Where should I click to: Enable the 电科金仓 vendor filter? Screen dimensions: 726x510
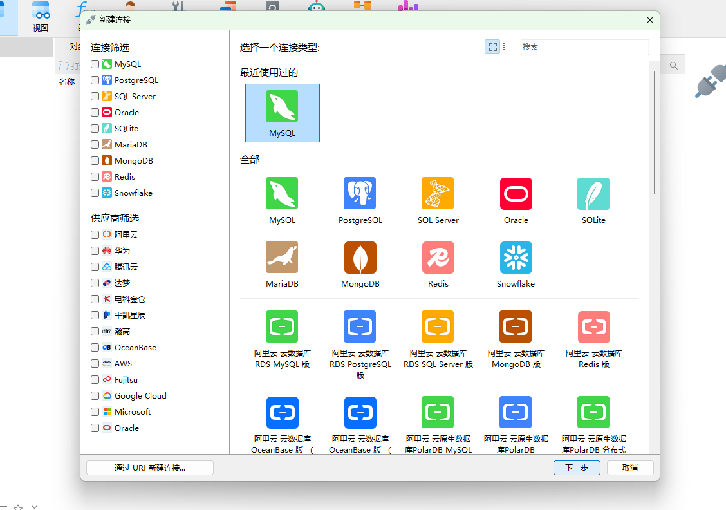[95, 299]
